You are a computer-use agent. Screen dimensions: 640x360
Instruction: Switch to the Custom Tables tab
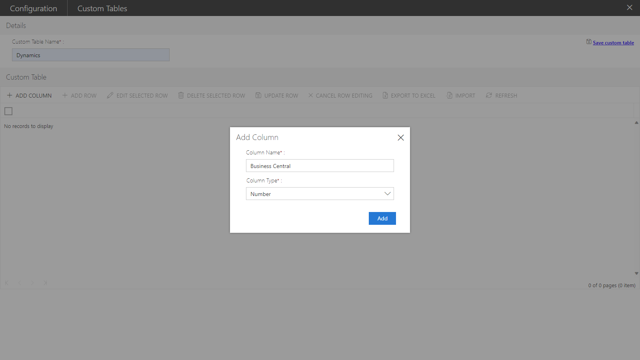(x=102, y=8)
